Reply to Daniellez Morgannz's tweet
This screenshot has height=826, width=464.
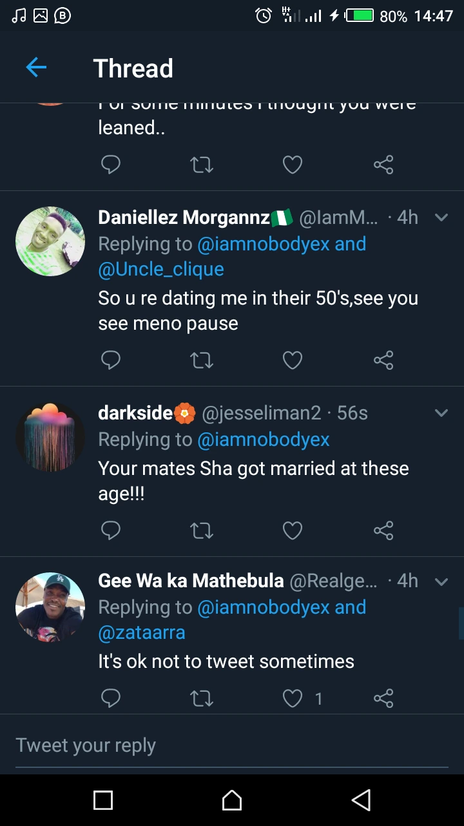(111, 360)
